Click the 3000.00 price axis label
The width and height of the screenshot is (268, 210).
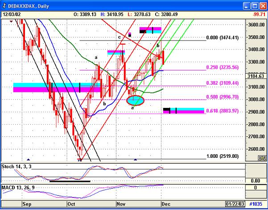[x=257, y=99]
